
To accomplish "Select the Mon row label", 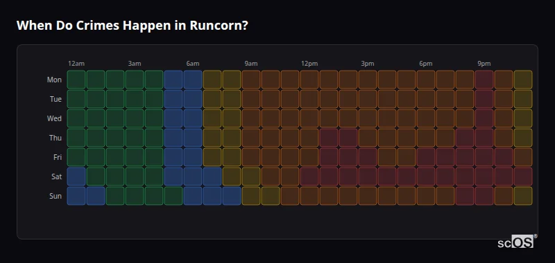I will click(54, 80).
